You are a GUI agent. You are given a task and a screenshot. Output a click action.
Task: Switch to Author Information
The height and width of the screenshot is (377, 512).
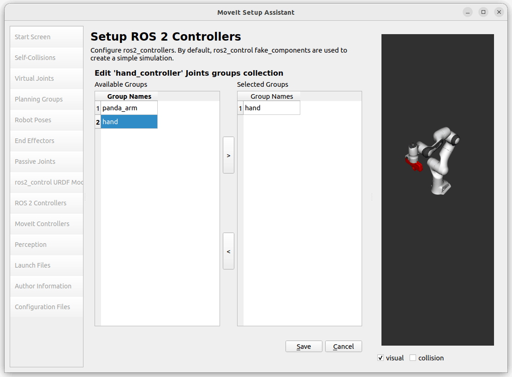(x=47, y=286)
